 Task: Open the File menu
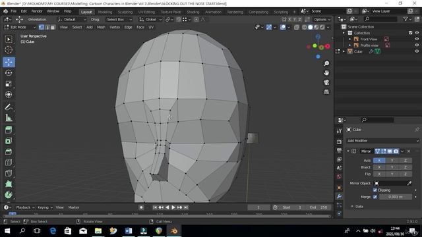[x=13, y=11]
